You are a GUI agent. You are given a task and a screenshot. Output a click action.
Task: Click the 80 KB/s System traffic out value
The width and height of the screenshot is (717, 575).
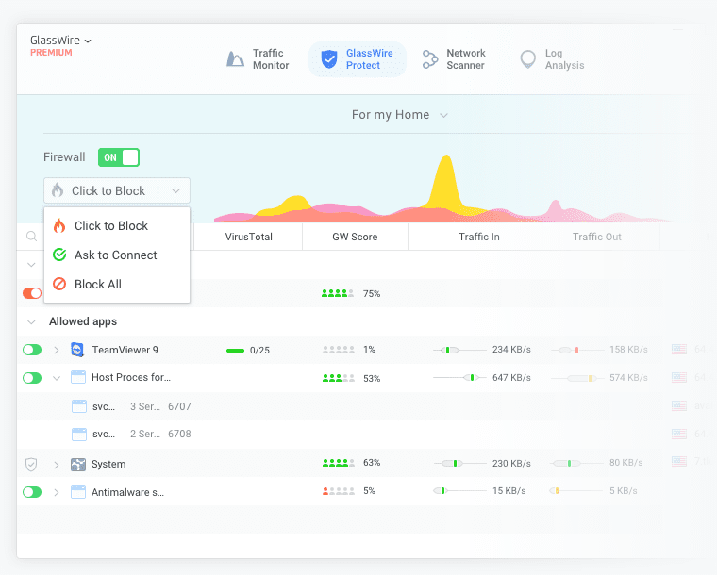coord(626,463)
